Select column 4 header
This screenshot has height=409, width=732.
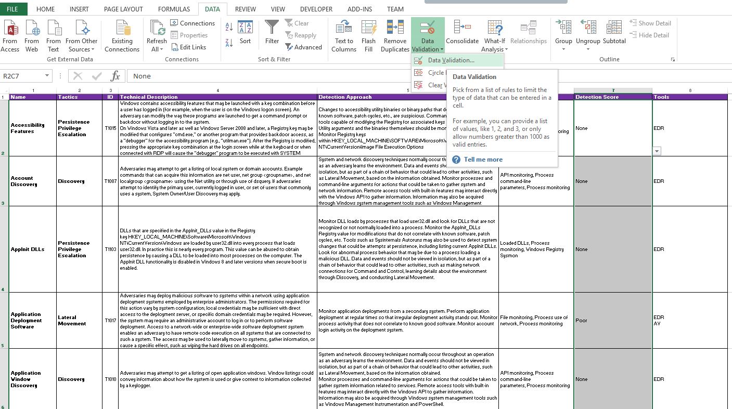[x=217, y=90]
